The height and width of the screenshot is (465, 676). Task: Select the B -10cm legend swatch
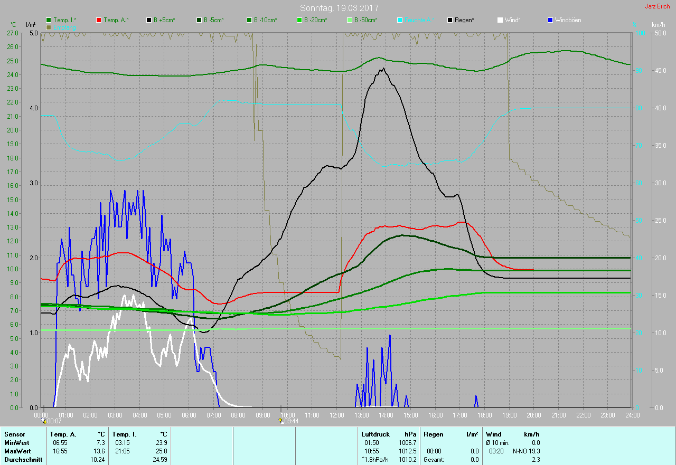pyautogui.click(x=249, y=20)
